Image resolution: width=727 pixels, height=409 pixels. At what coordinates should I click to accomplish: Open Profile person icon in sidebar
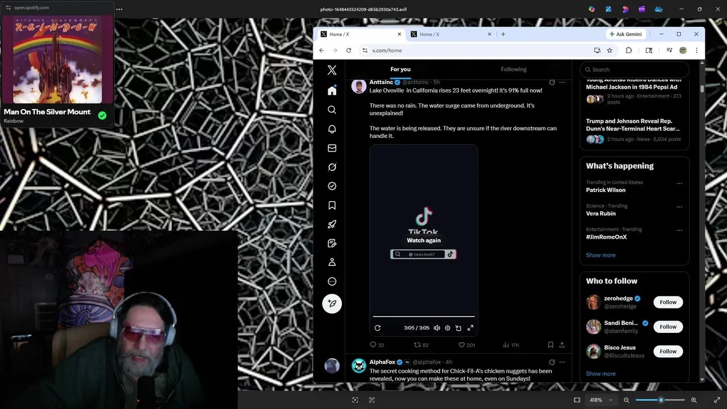click(x=332, y=262)
